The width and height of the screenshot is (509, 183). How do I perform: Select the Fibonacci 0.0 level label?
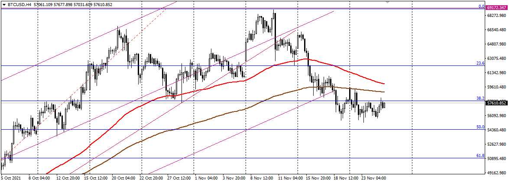(x=481, y=6)
